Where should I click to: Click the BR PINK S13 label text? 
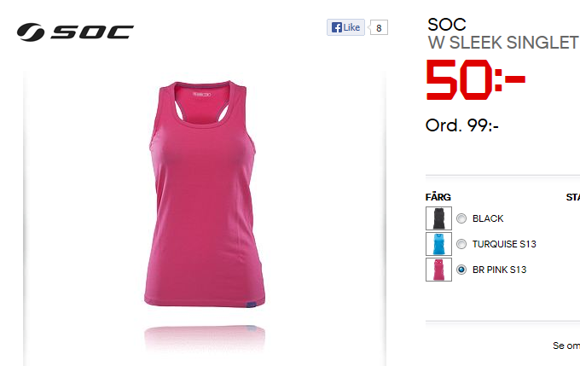pyautogui.click(x=499, y=270)
